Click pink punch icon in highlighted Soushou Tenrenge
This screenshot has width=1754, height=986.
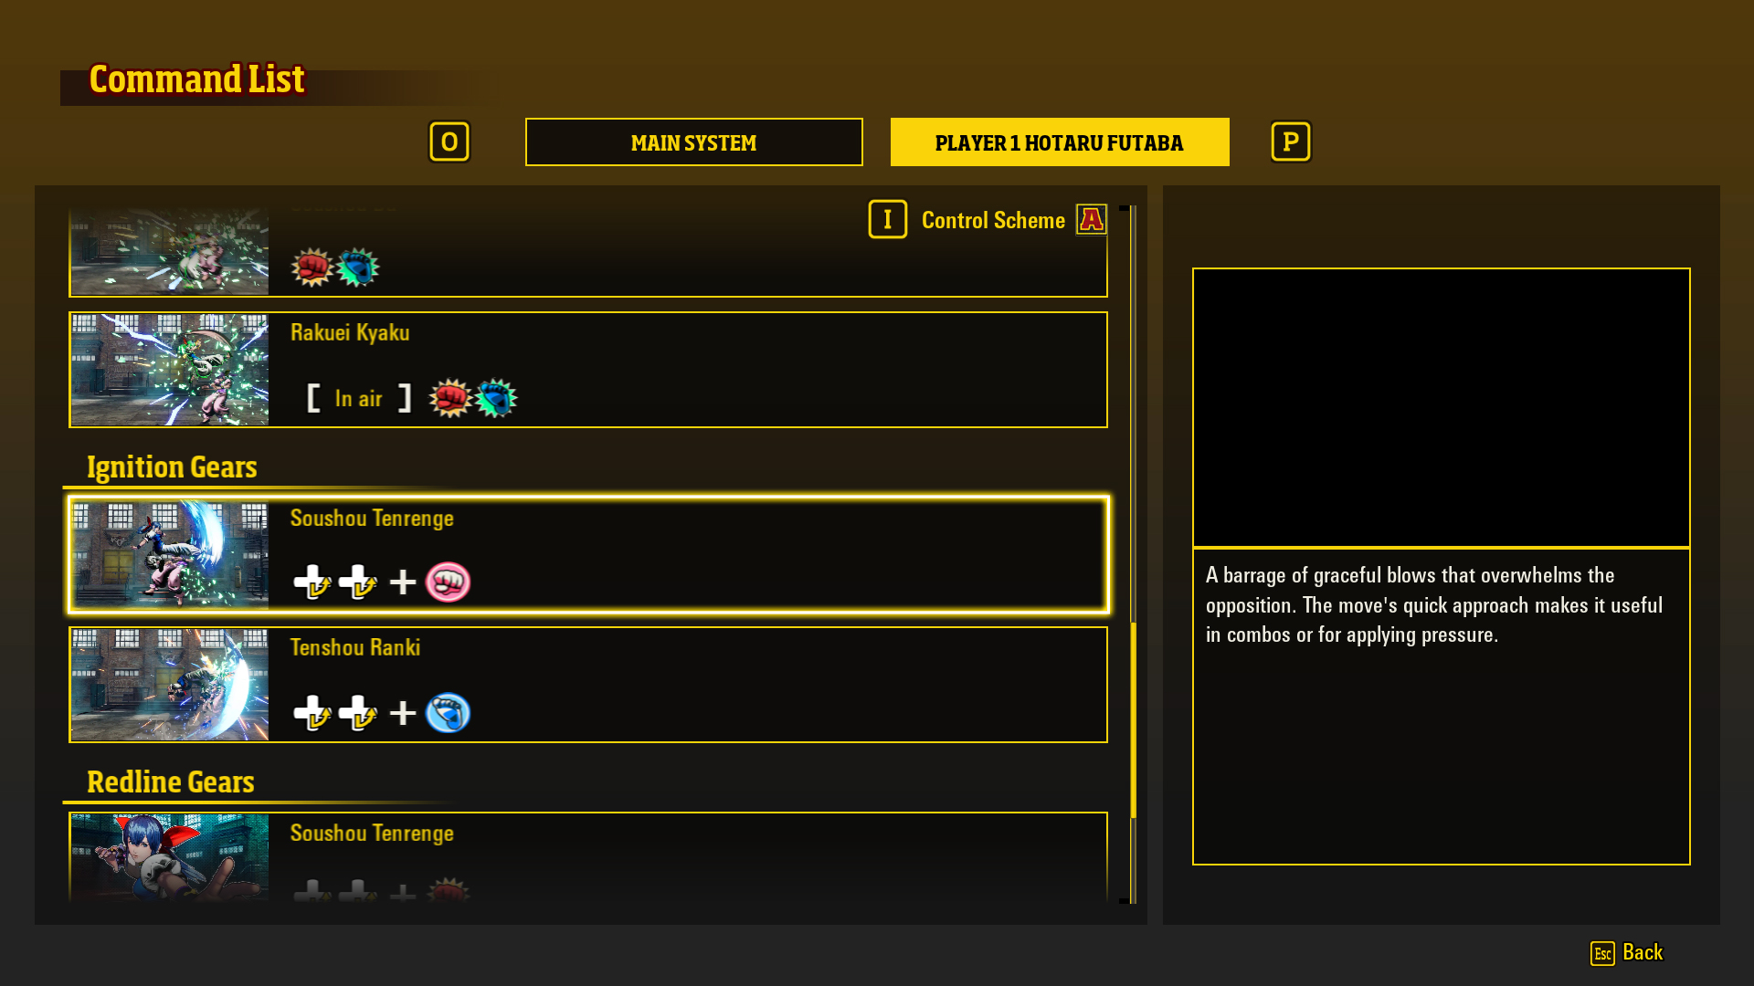point(448,582)
